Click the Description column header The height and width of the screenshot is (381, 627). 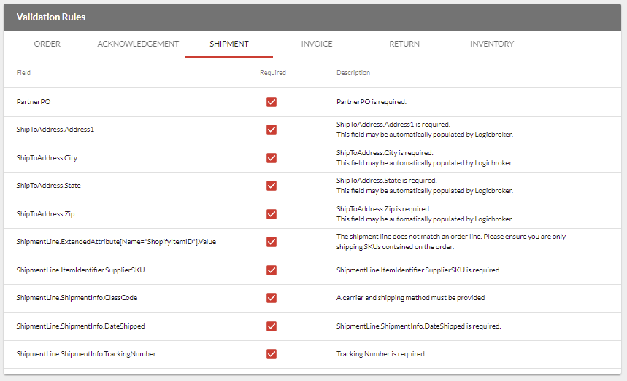click(x=353, y=73)
